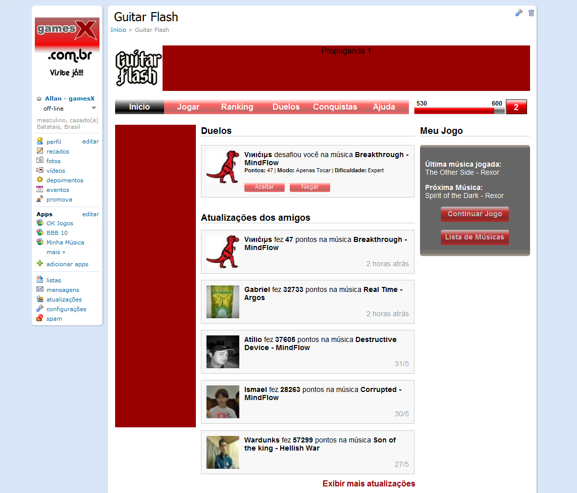
Task: Click the depoimentos badge icon
Action: tap(40, 179)
